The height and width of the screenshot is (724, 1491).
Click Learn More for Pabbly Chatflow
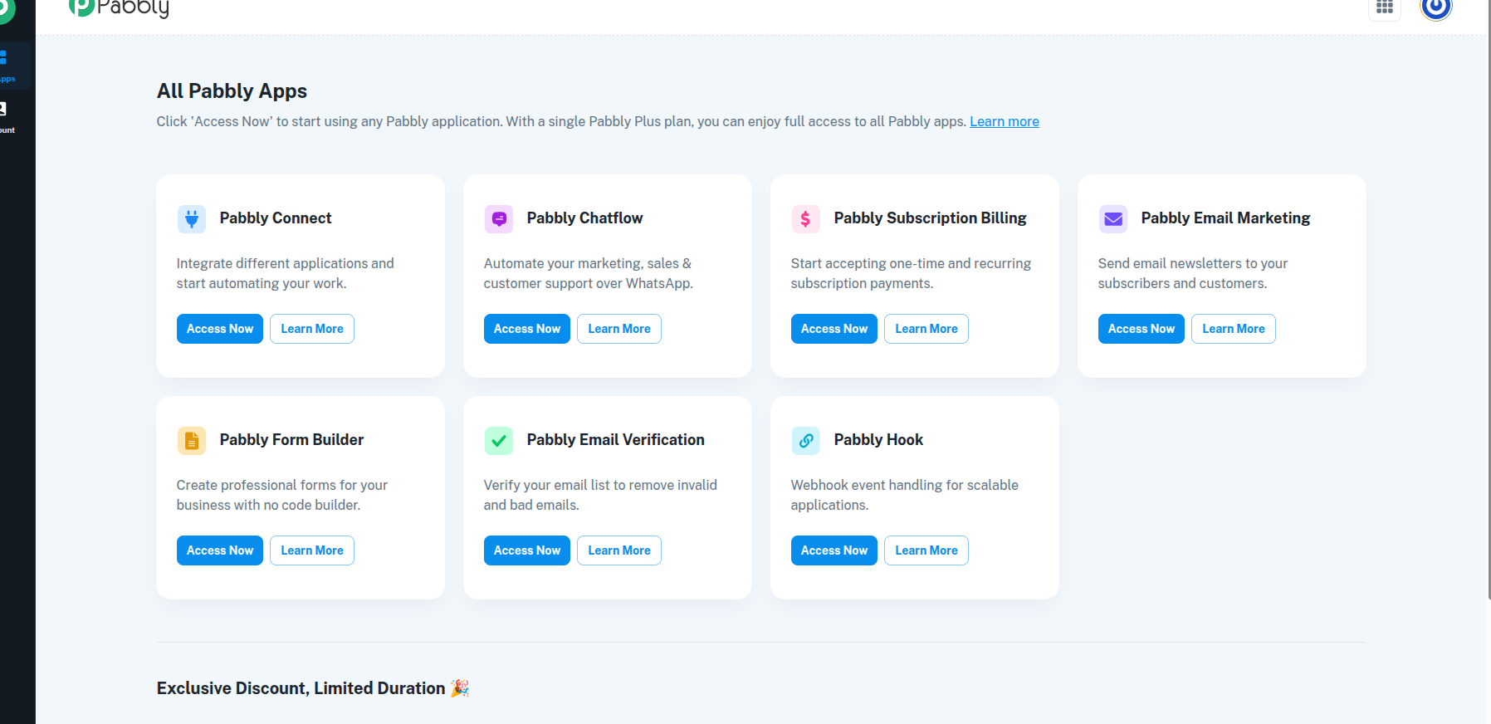click(619, 329)
